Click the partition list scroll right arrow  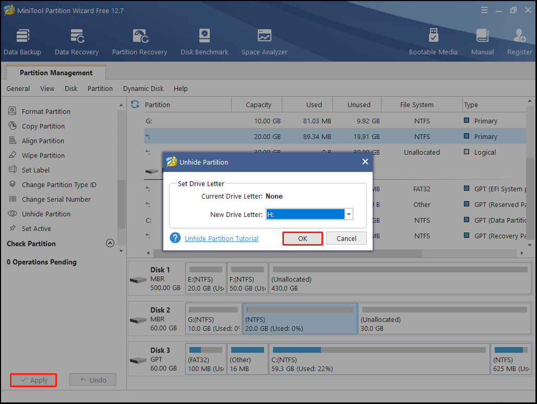click(x=521, y=253)
